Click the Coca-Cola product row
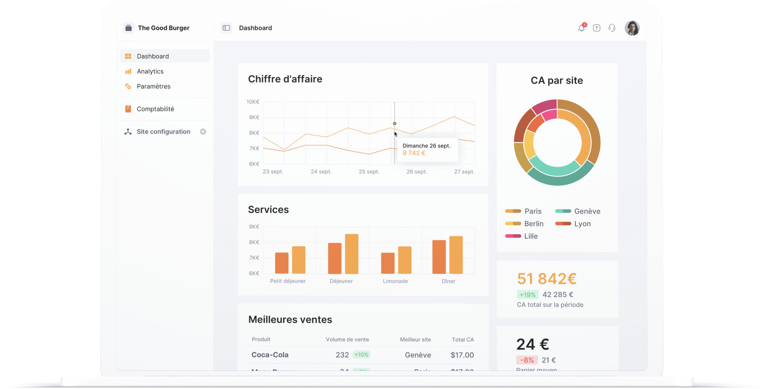This screenshot has width=772, height=389. click(x=270, y=355)
